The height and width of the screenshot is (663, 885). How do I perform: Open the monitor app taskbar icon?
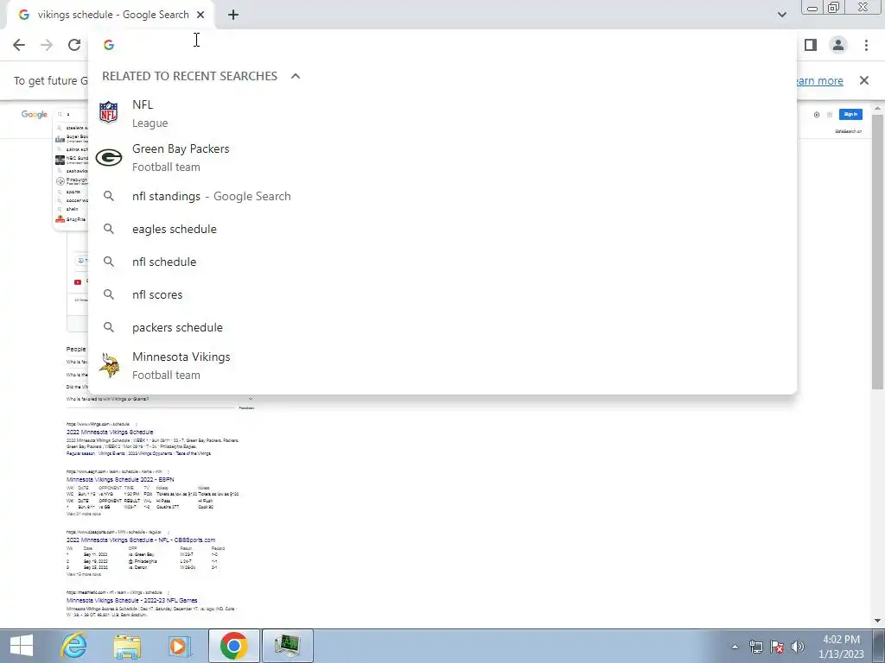pos(287,646)
